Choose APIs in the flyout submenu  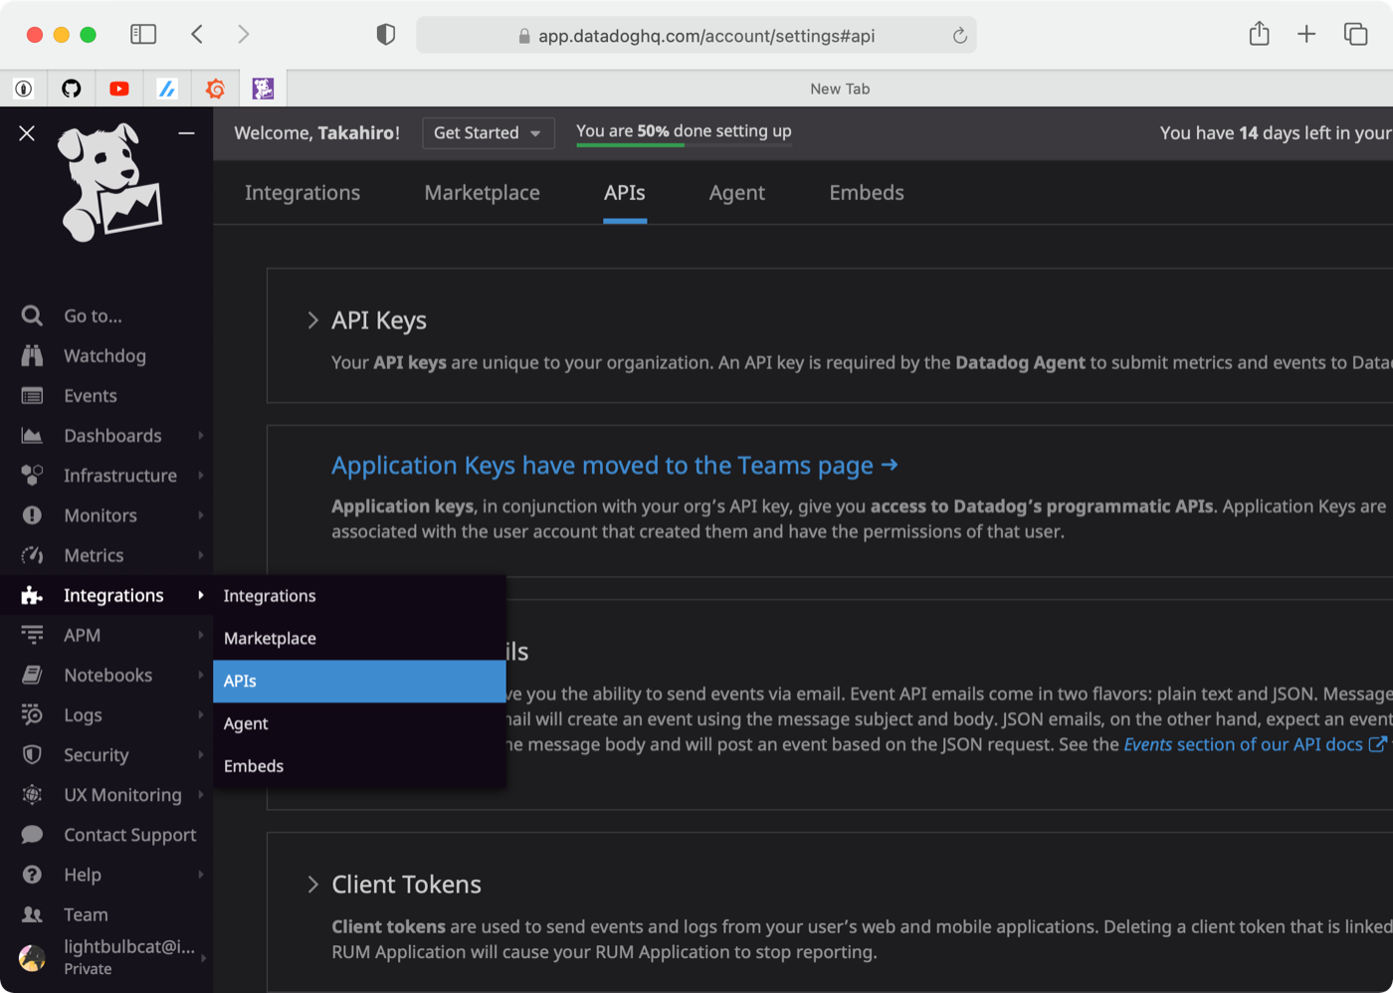tap(359, 681)
